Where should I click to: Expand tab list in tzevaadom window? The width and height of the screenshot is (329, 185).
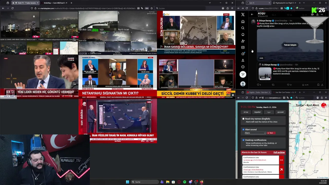(304, 92)
